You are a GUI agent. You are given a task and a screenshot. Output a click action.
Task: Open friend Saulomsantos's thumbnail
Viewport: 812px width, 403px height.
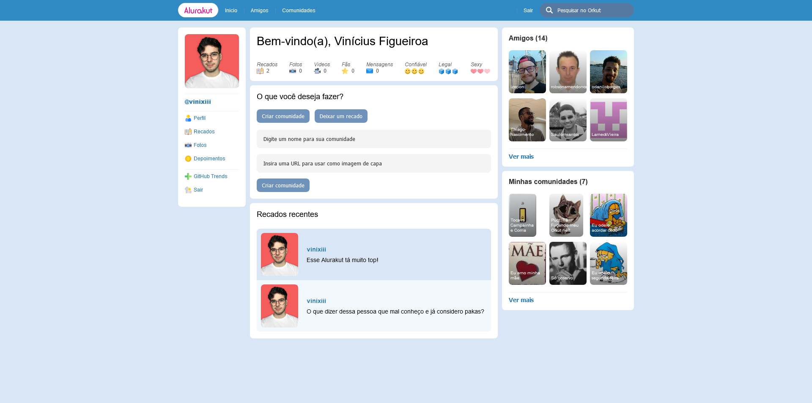click(568, 120)
